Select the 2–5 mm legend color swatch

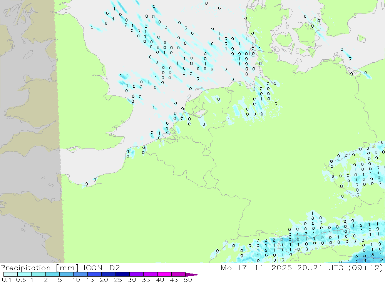(52, 274)
